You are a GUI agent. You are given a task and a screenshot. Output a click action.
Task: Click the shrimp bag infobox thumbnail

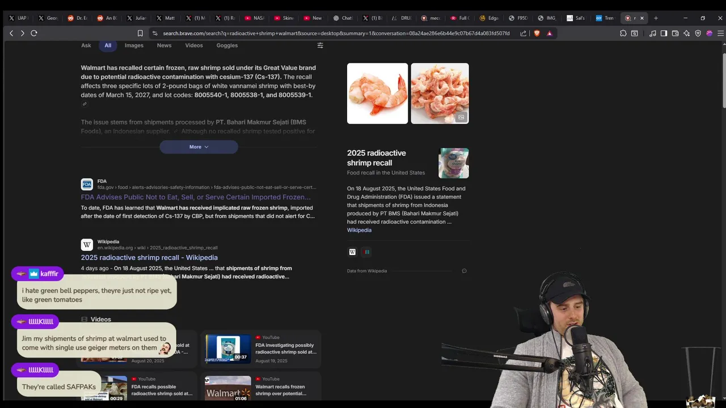tap(454, 163)
